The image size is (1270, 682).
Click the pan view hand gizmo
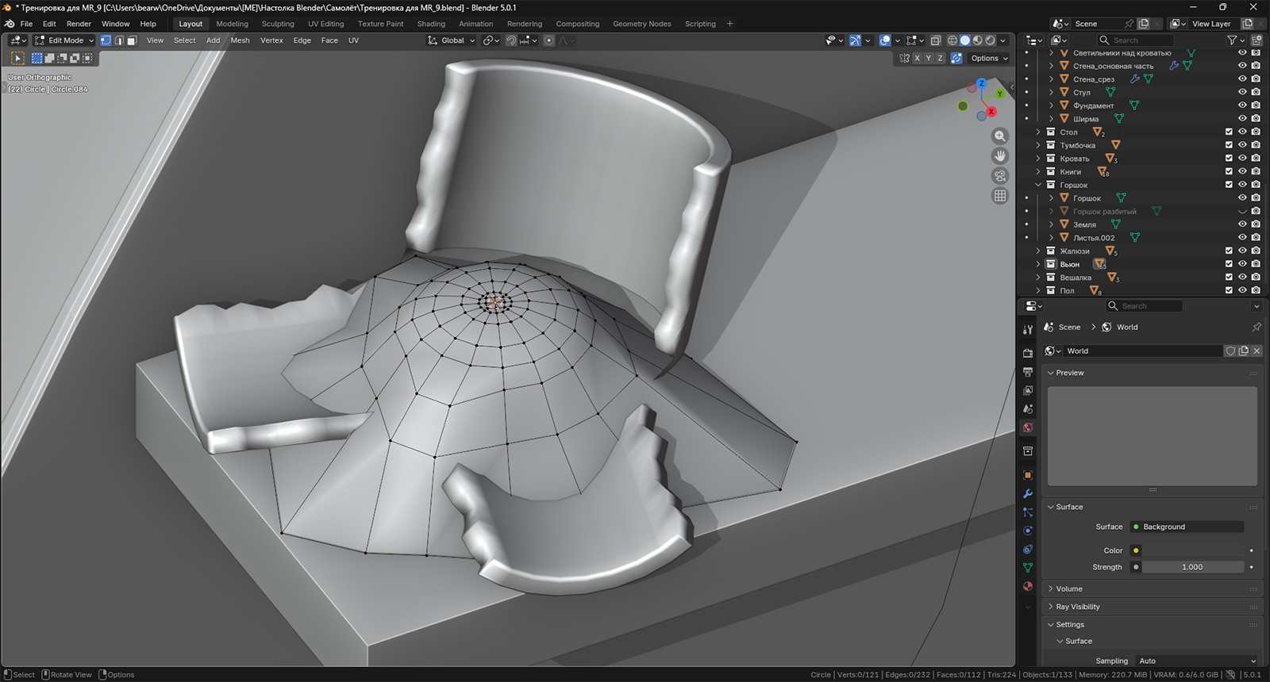click(x=1000, y=156)
